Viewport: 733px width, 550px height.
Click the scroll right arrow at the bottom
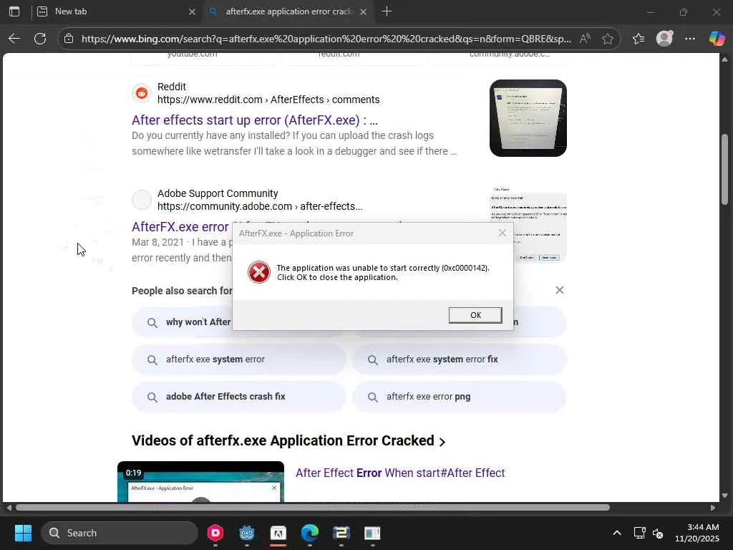point(713,508)
